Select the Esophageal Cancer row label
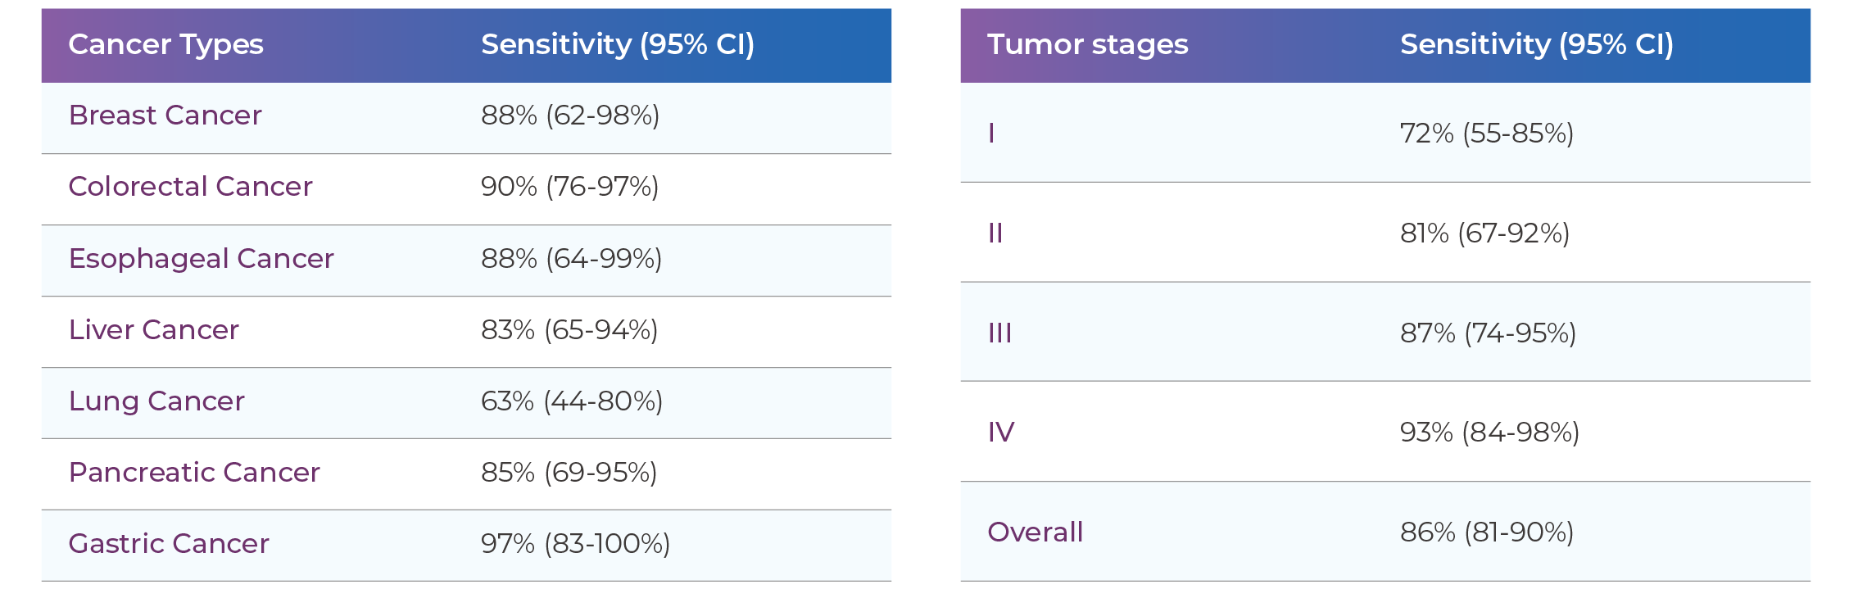The image size is (1849, 589). 201,259
